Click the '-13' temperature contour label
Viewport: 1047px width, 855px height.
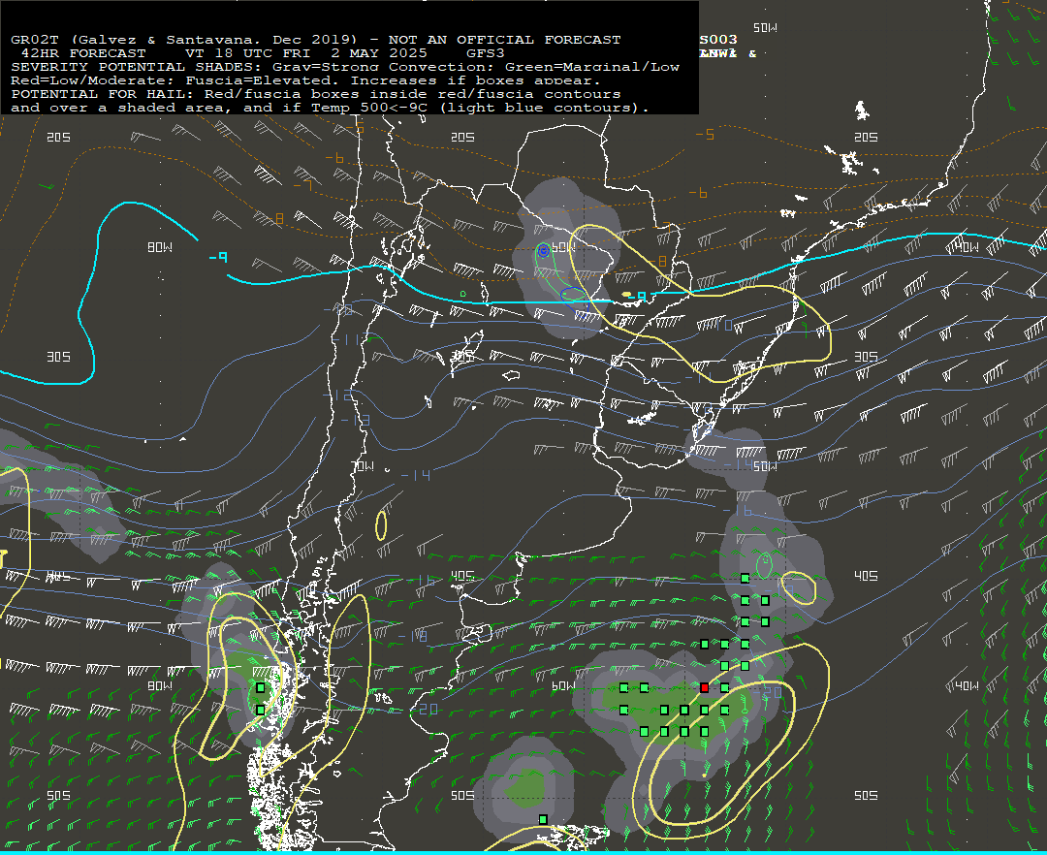pyautogui.click(x=355, y=420)
